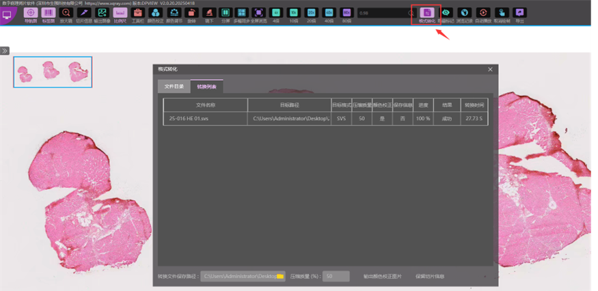The image size is (598, 291).
Task: Click the target path cell C:\Users\Administrator\Desktop\
Action: [290, 118]
